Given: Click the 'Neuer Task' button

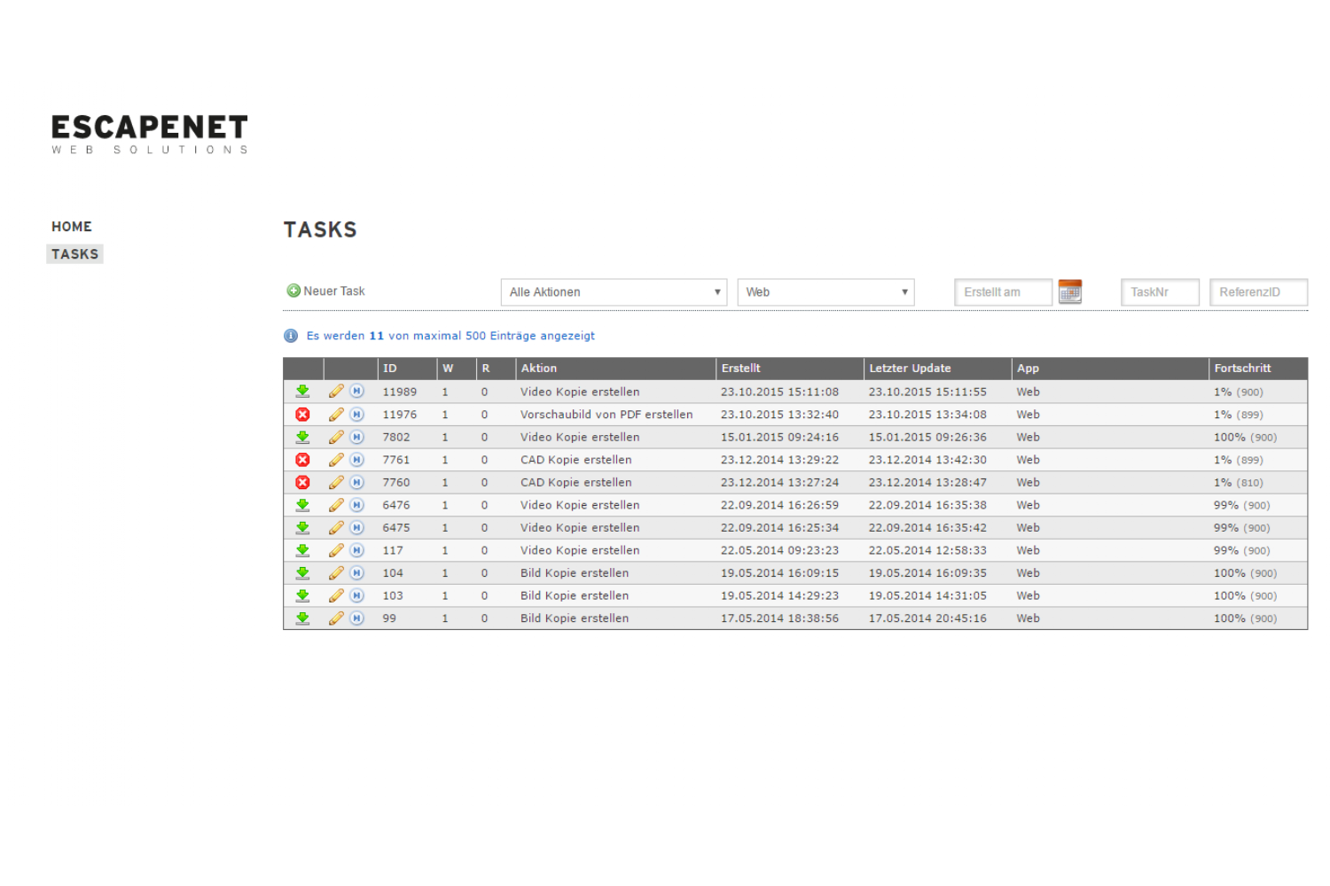Looking at the screenshot, I should coord(326,291).
